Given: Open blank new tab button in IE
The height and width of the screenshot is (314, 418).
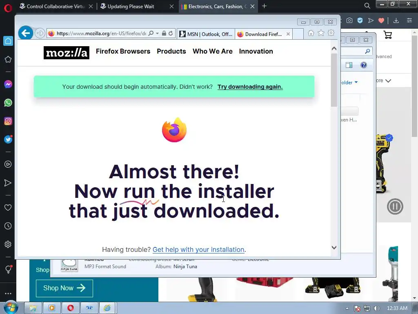Looking at the screenshot, I should (298, 34).
